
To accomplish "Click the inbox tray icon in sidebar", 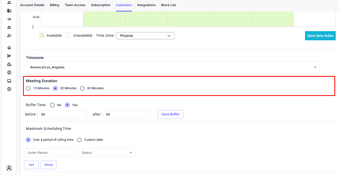I will click(9, 81).
